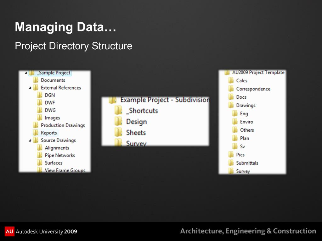Click the red AU logo
This screenshot has height=241, width=322.
pyautogui.click(x=9, y=231)
